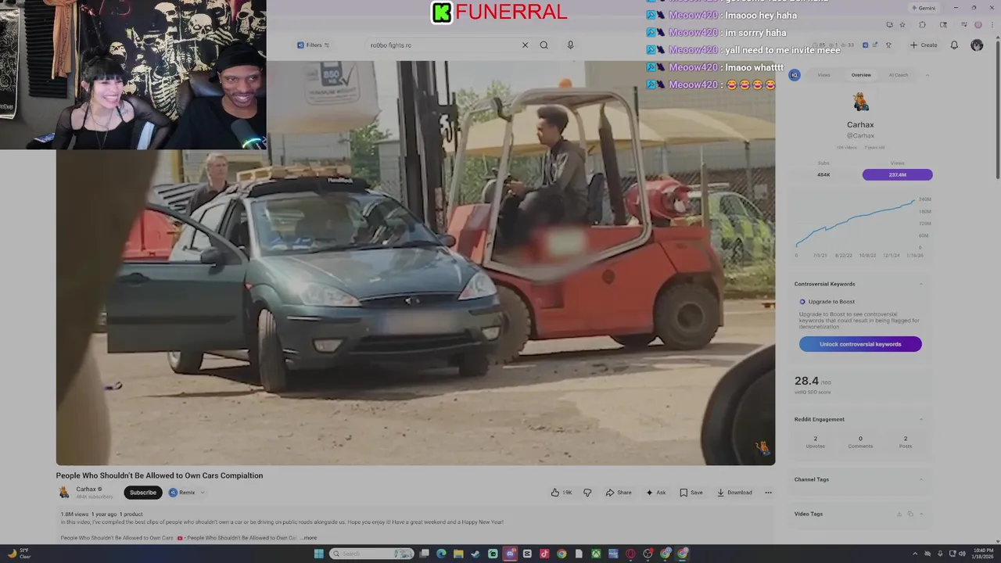Expand the description with '...more'
Image resolution: width=1001 pixels, height=563 pixels.
(309, 538)
